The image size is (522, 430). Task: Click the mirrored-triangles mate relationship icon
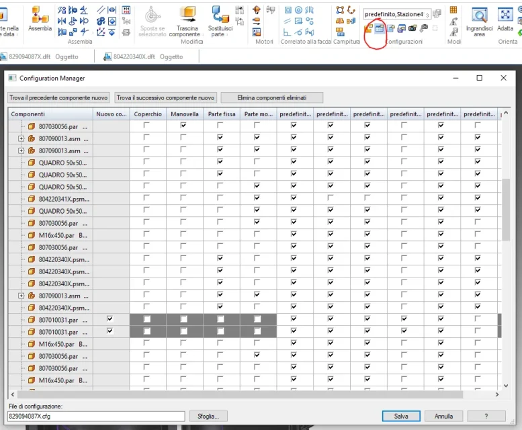click(x=62, y=21)
